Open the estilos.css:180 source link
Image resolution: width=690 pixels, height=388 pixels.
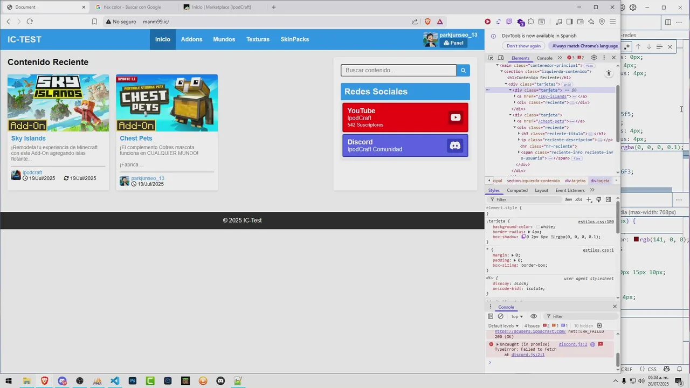596,221
